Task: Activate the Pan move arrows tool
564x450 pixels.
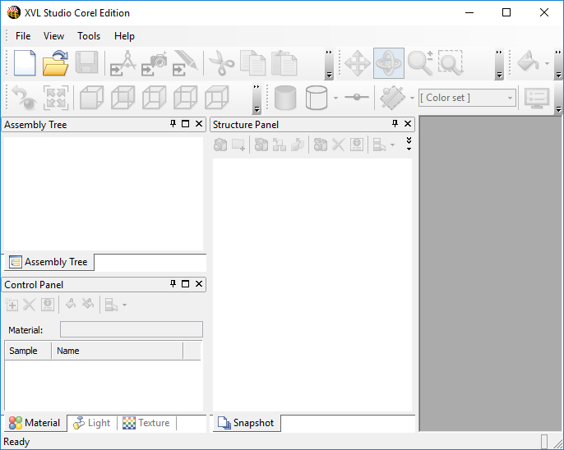Action: (x=357, y=63)
